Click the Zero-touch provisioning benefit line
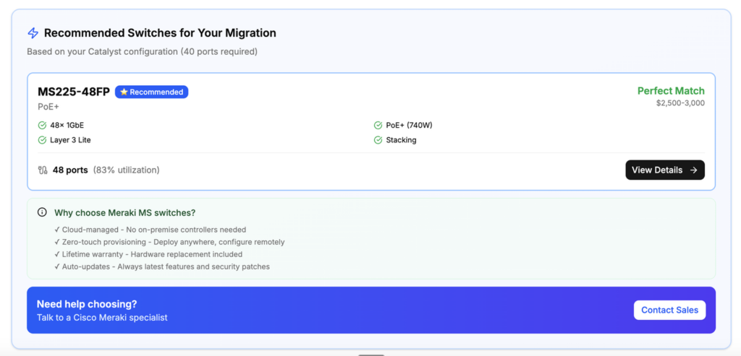Screen dimensions: 741x356 click(173, 242)
